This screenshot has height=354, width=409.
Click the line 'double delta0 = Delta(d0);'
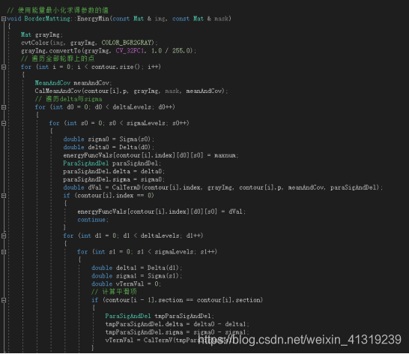pos(109,147)
